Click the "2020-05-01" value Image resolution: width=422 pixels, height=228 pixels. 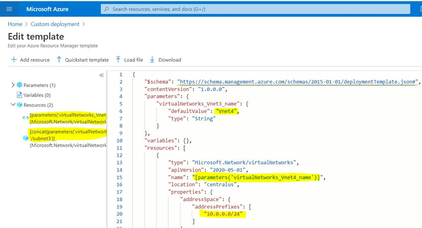point(228,170)
